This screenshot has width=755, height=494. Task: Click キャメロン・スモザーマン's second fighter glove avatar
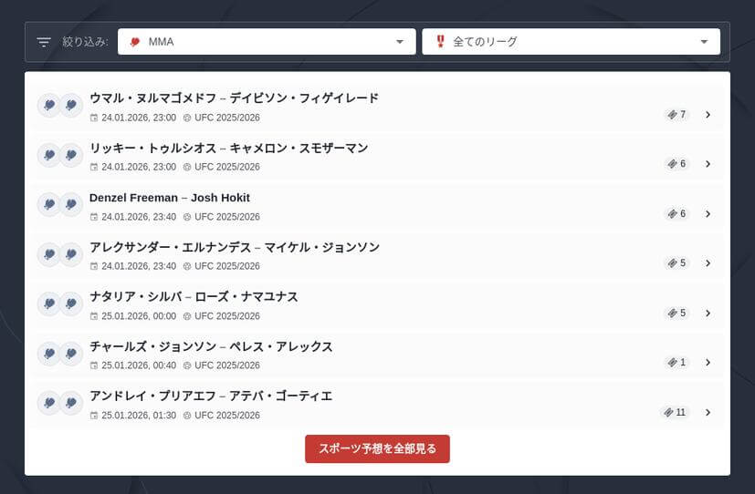click(x=71, y=155)
